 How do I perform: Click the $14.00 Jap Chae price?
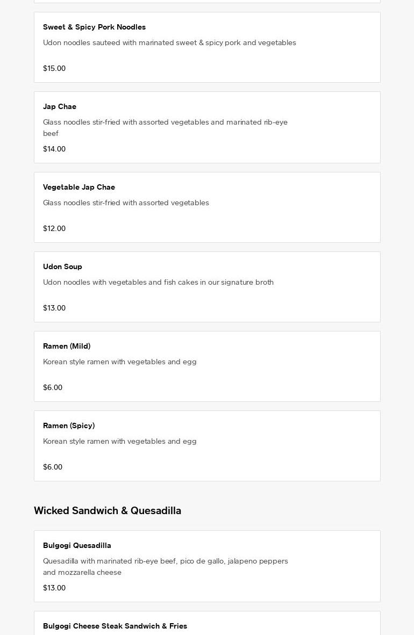point(54,149)
